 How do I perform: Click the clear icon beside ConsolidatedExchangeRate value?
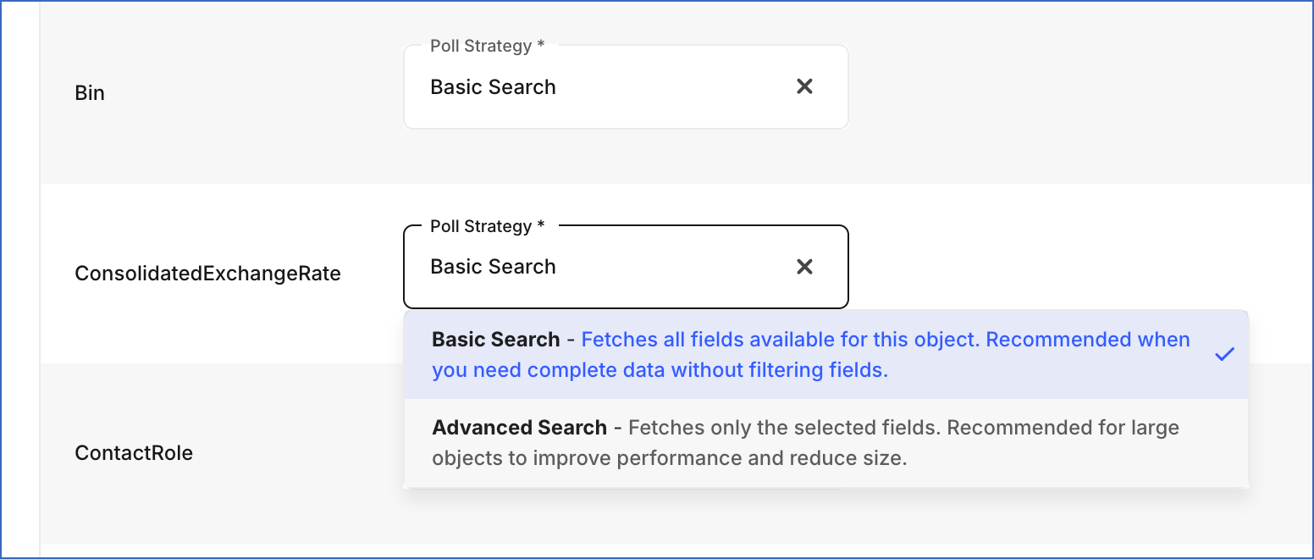click(804, 266)
